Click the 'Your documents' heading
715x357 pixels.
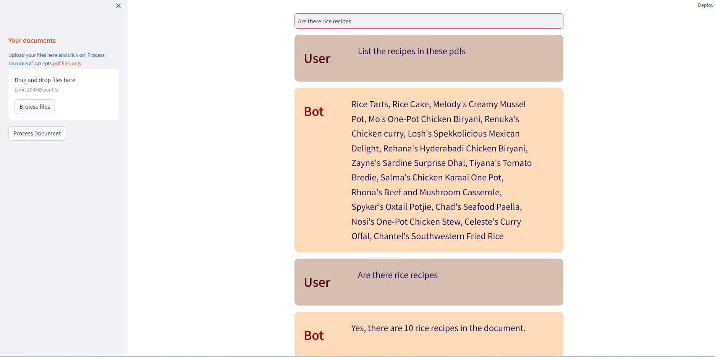pyautogui.click(x=32, y=40)
